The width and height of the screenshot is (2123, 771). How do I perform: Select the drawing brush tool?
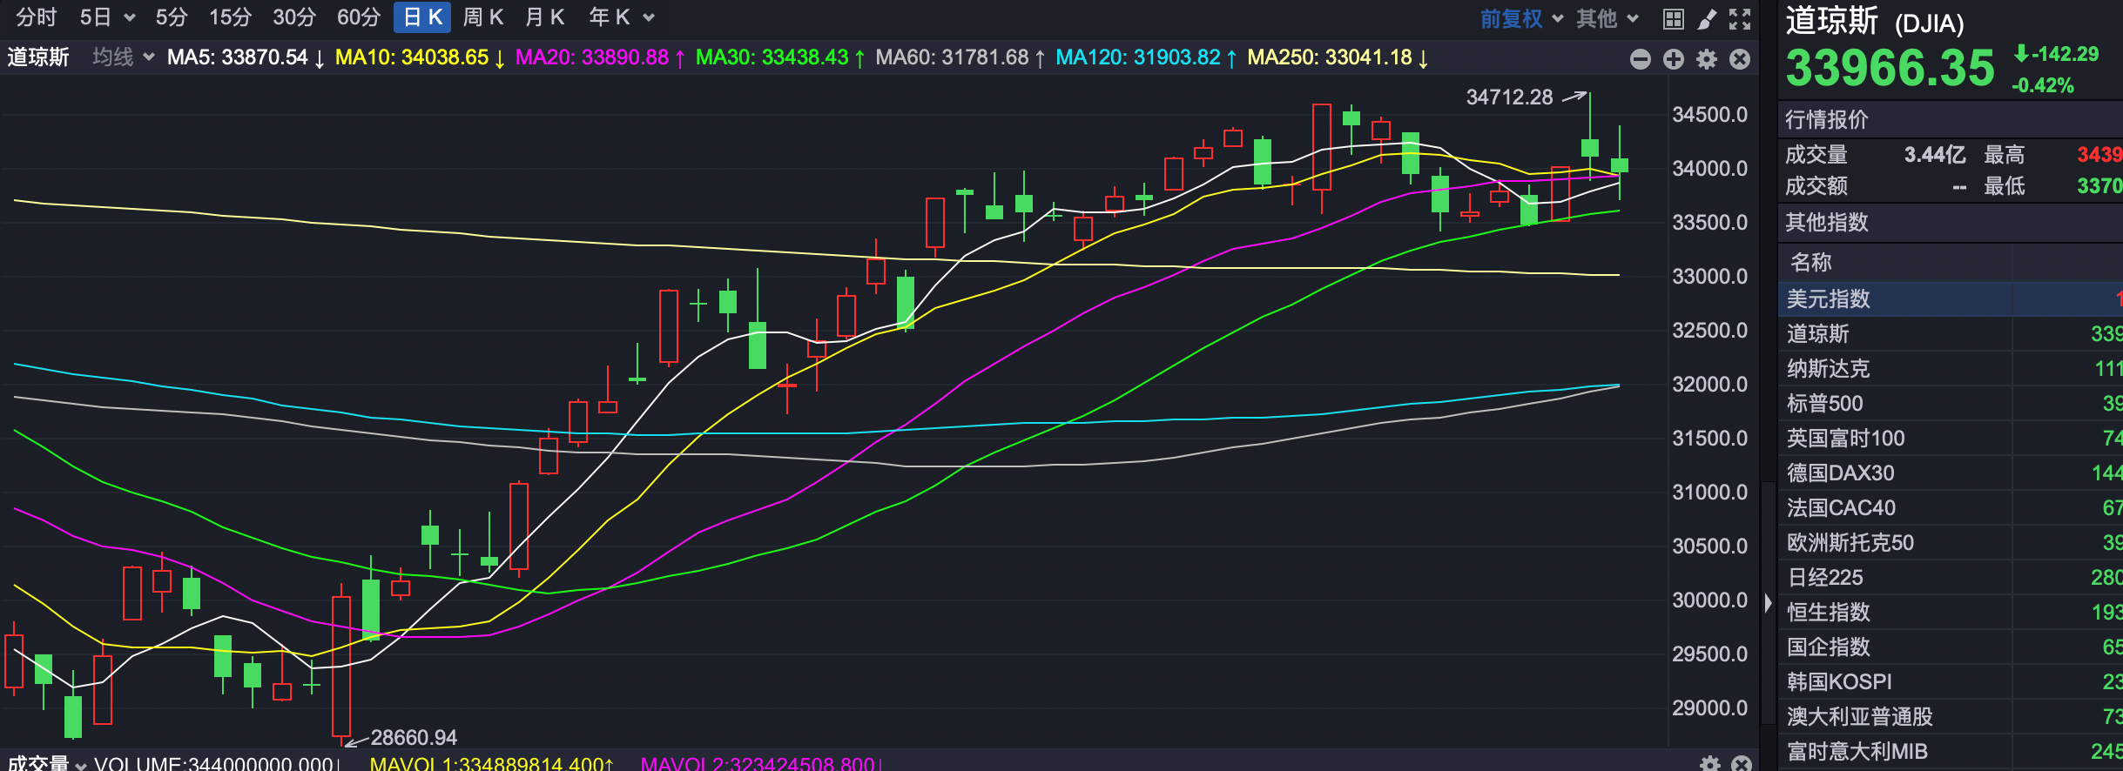(1707, 18)
